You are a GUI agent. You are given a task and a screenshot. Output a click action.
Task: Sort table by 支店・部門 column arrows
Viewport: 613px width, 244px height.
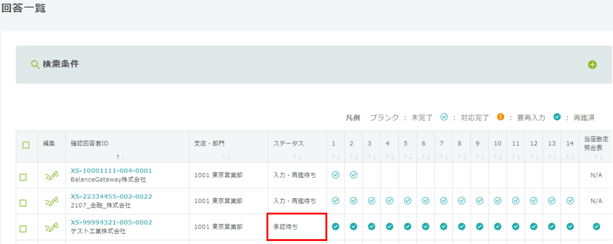pos(209,156)
